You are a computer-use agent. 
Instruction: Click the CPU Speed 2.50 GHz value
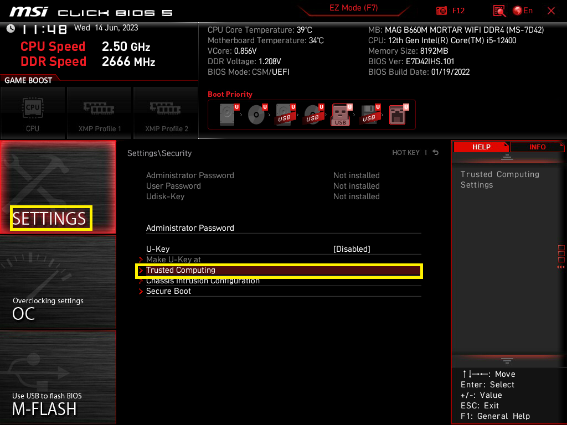[x=126, y=46]
